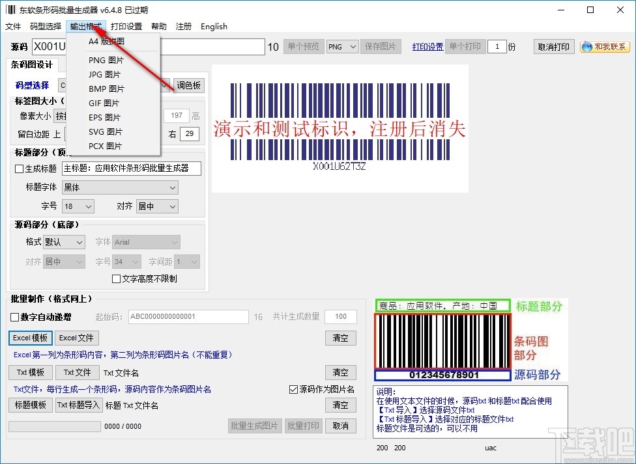Click the 取消打印 button
The width and height of the screenshot is (636, 464).
pyautogui.click(x=554, y=47)
